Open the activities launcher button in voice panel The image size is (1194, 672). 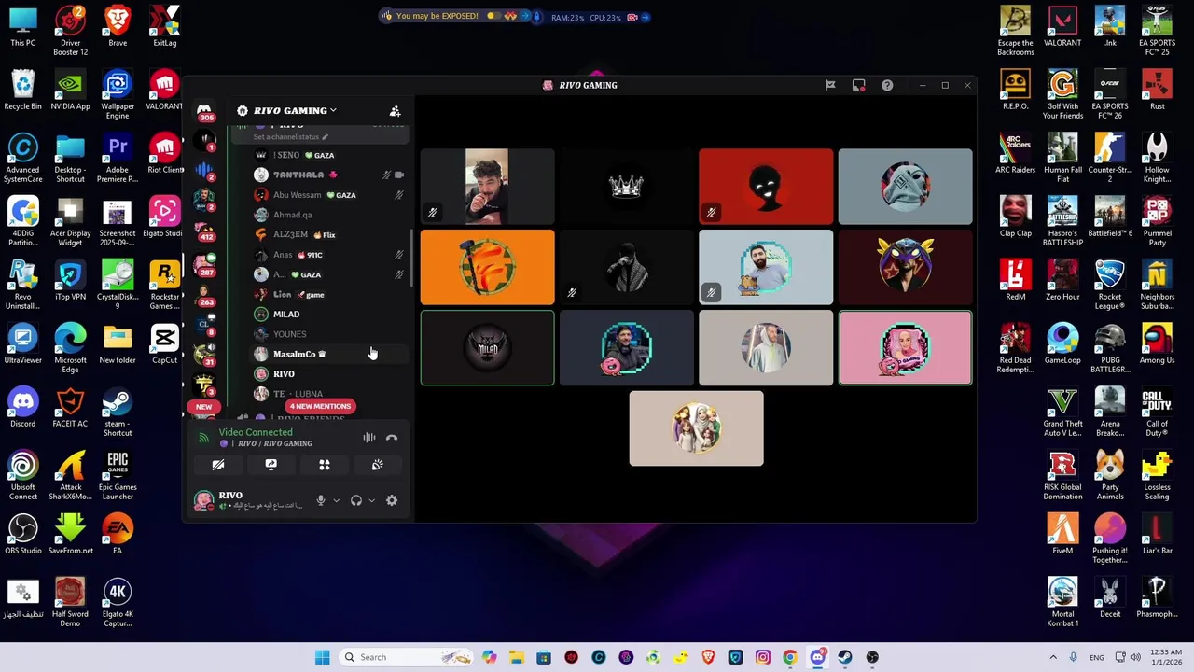(325, 465)
